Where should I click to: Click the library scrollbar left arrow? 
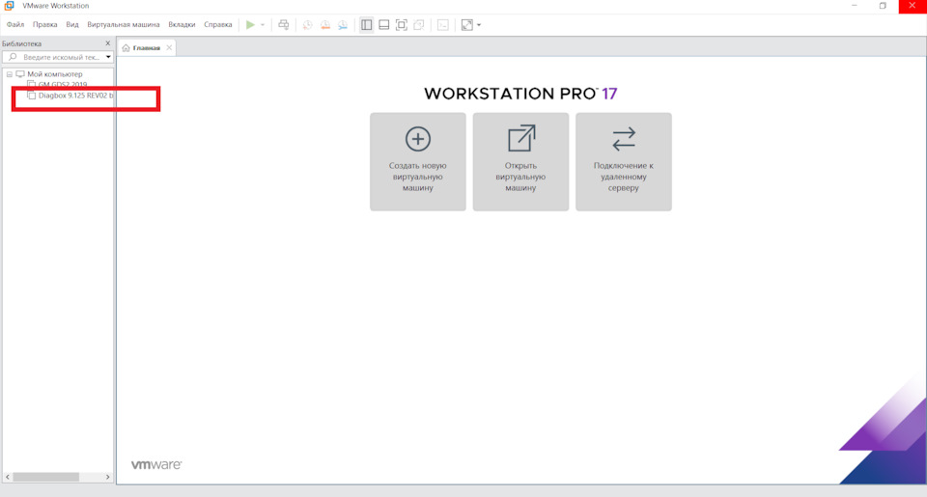coord(7,477)
